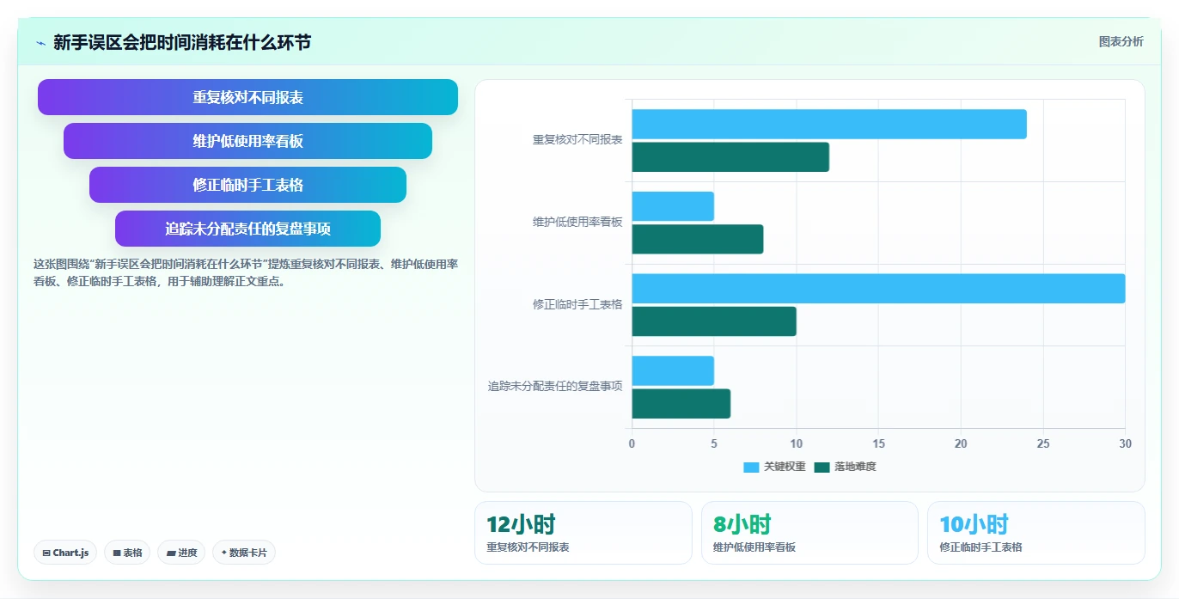The image size is (1179, 599).
Task: Select the 维护低使用率看板 funnel bar
Action: (x=247, y=141)
